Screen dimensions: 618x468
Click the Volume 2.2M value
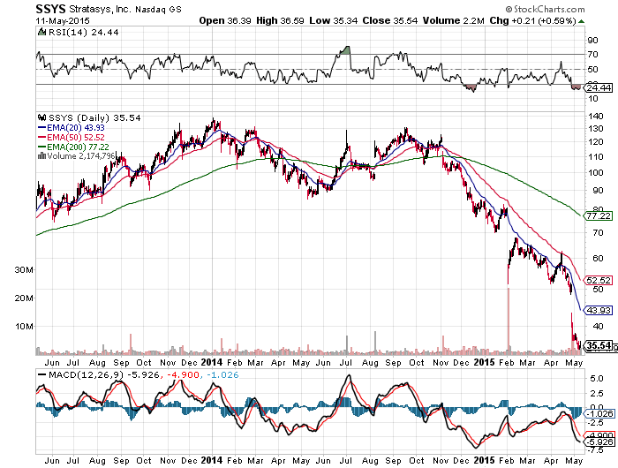[x=453, y=20]
